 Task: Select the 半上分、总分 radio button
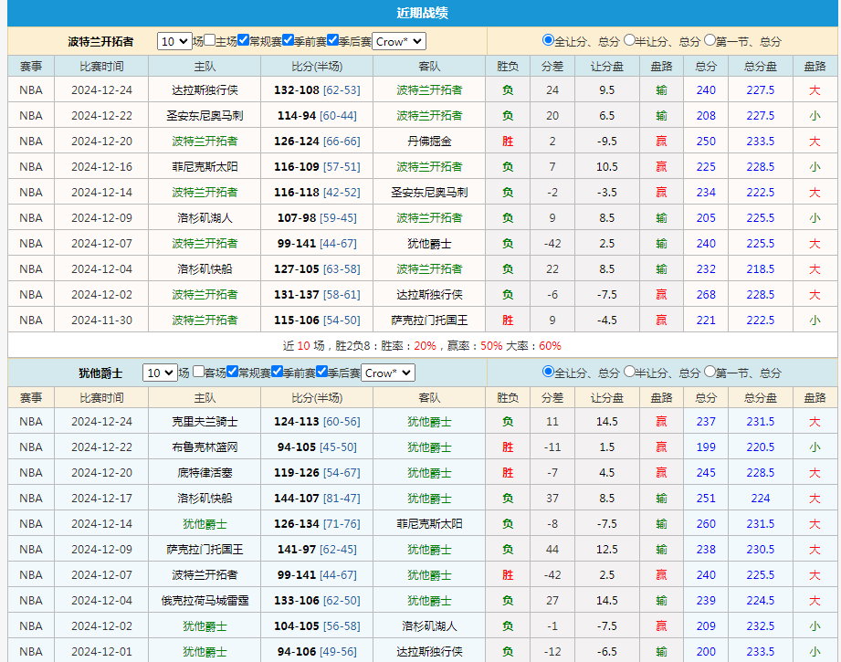[x=629, y=40]
